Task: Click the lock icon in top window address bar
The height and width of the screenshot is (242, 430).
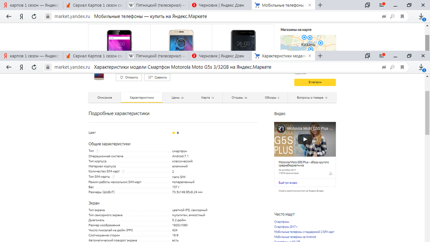Action: coord(48,16)
